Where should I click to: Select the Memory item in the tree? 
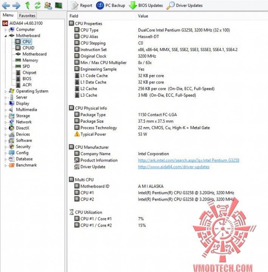click(26, 60)
